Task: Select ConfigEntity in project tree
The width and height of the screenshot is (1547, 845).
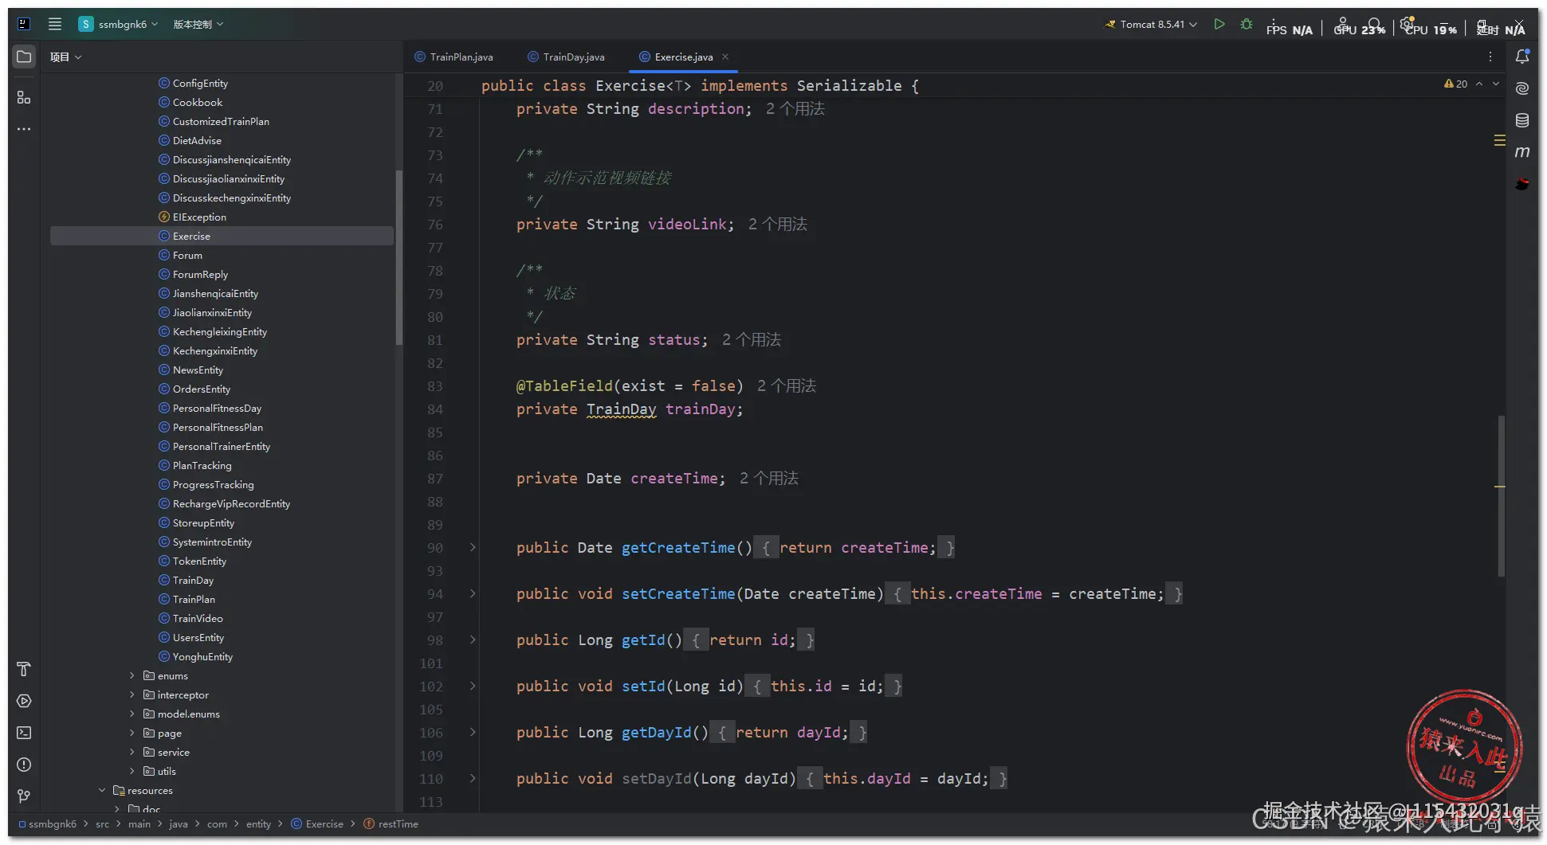Action: coord(200,83)
